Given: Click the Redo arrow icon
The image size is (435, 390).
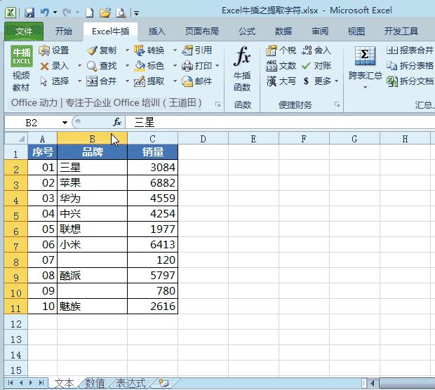Looking at the screenshot, I should click(x=67, y=12).
